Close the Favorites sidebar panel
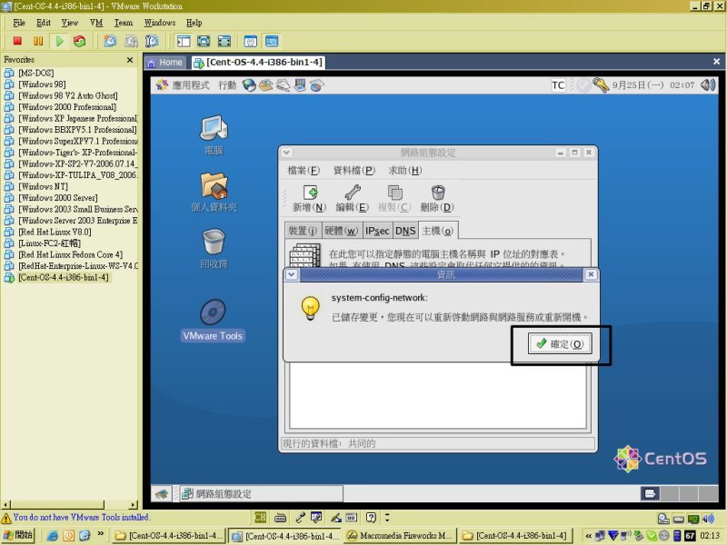This screenshot has height=545, width=727. tap(130, 60)
